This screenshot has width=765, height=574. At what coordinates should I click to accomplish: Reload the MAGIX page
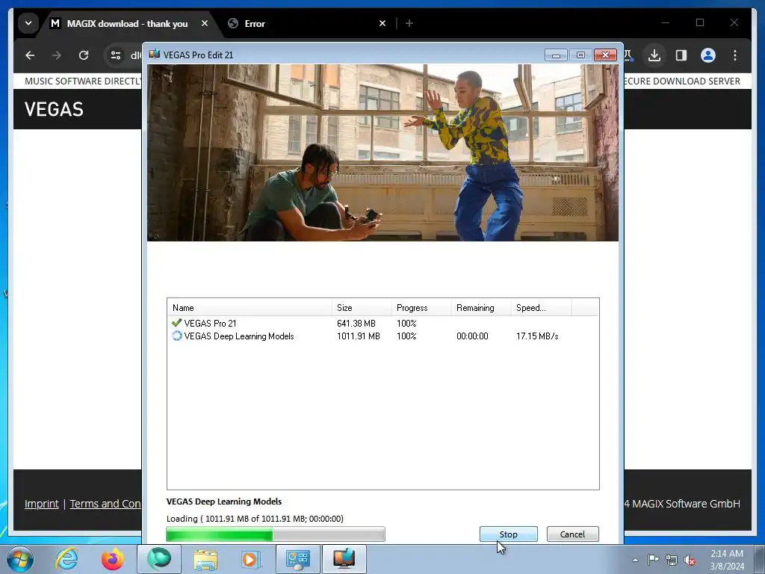pos(84,55)
